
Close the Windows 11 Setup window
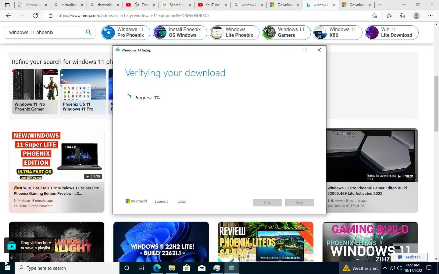(319, 50)
